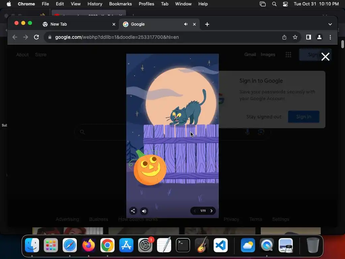Open System Settings from the Dock
The image size is (345, 259).
click(x=145, y=245)
